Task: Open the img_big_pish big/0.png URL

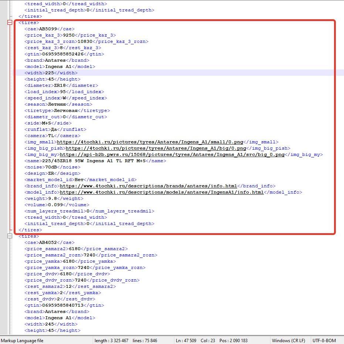Action: coord(156,148)
